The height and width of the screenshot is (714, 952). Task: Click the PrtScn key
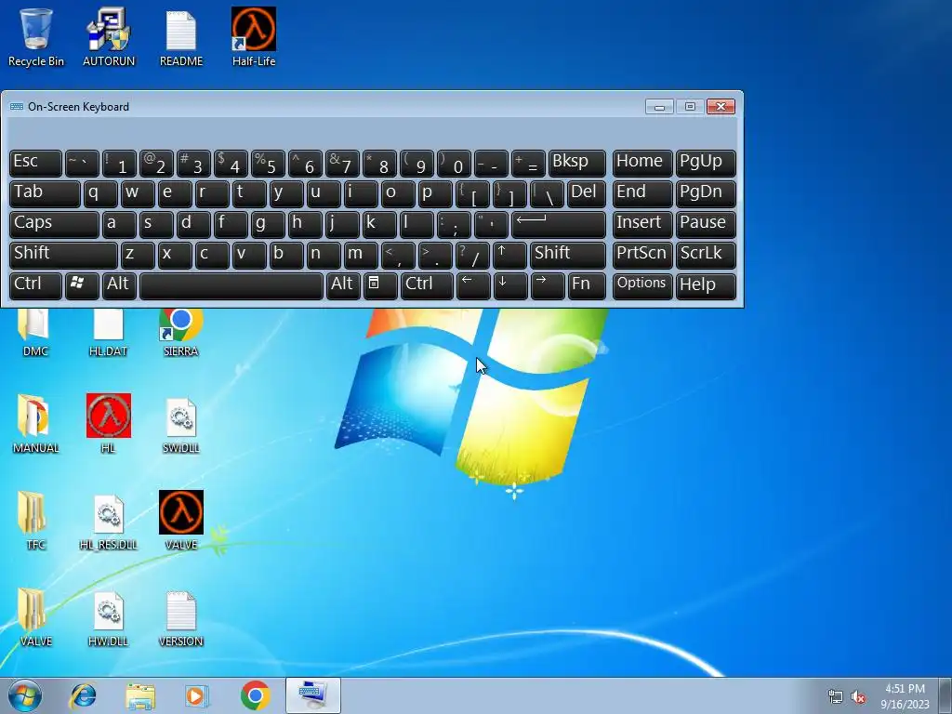click(642, 255)
